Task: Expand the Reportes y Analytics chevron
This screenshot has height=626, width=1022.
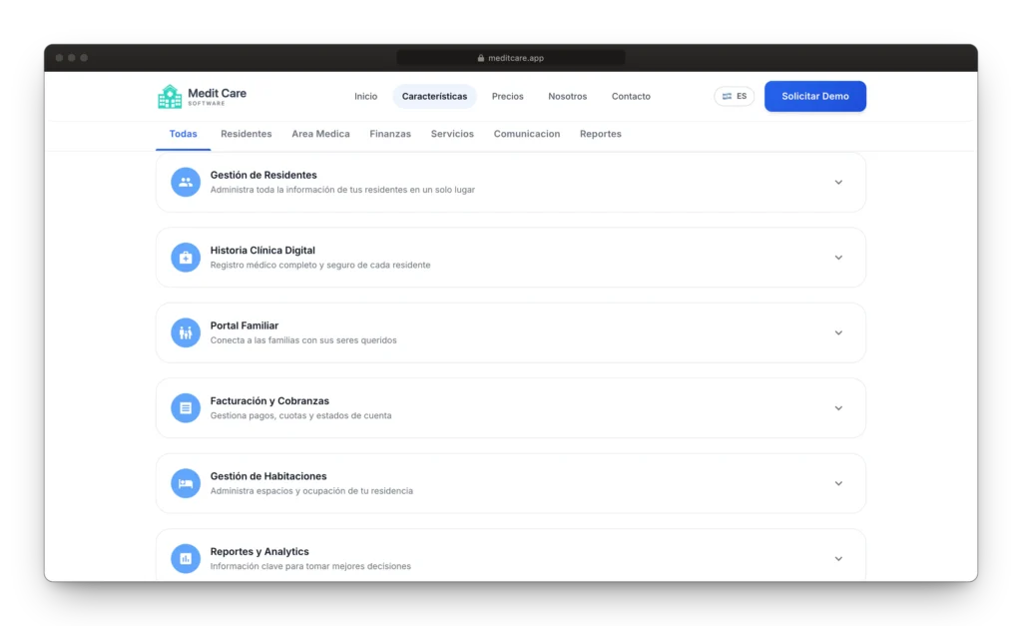Action: click(838, 559)
